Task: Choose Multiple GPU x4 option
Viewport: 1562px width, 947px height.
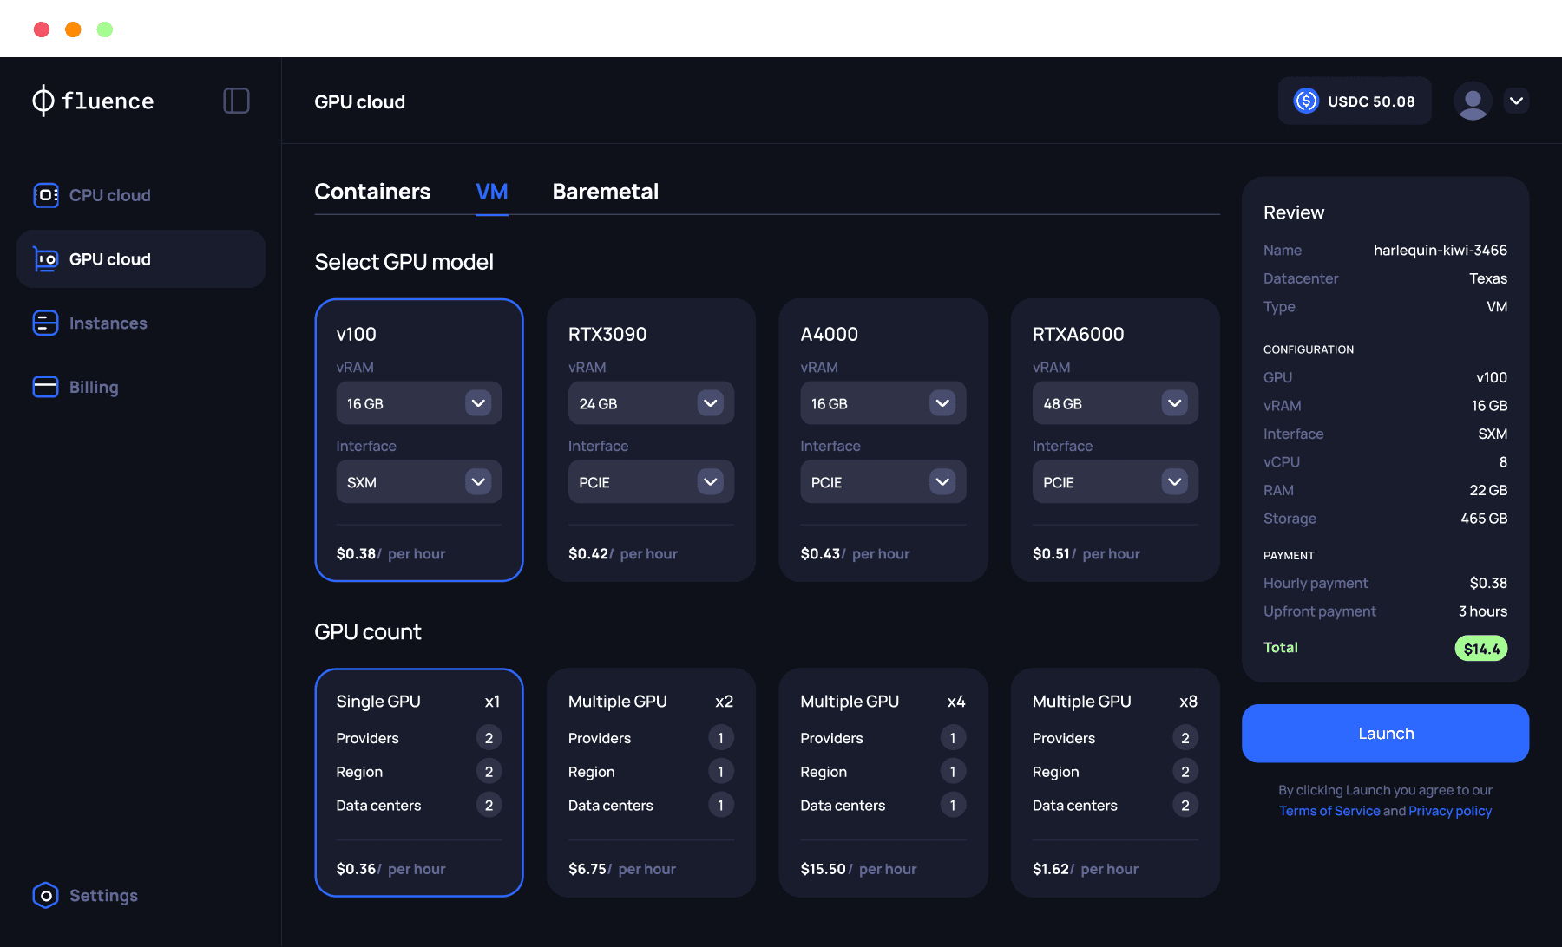Action: (883, 782)
